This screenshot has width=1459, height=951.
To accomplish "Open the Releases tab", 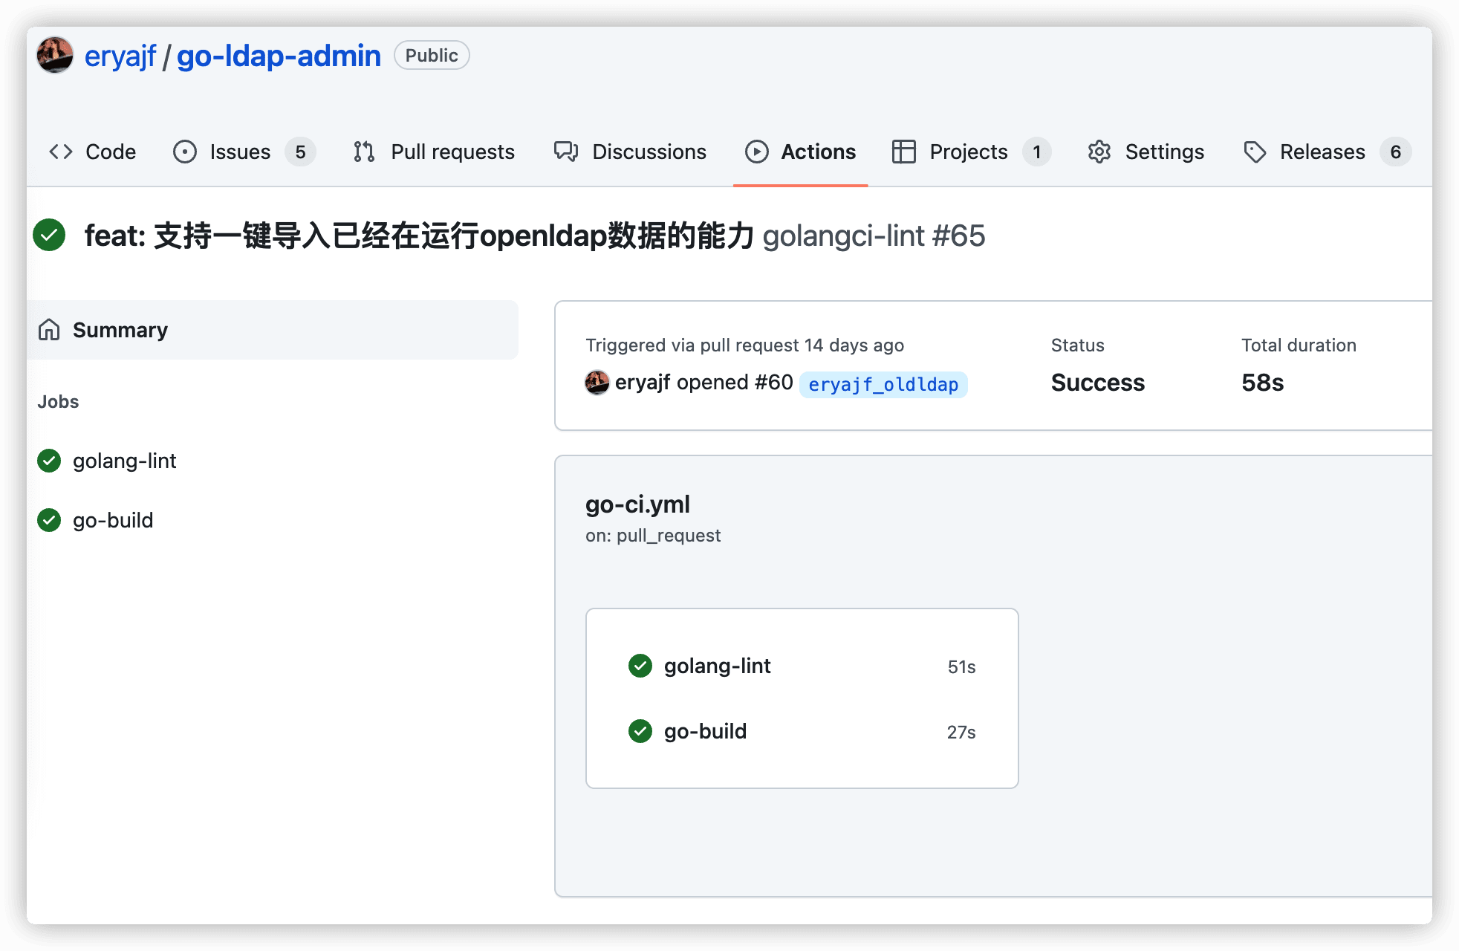I will (1327, 152).
